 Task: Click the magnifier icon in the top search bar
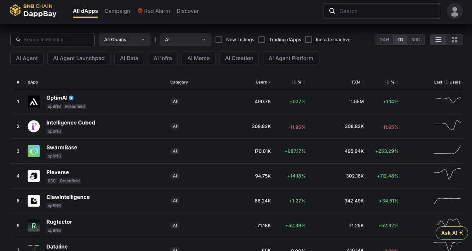332,11
